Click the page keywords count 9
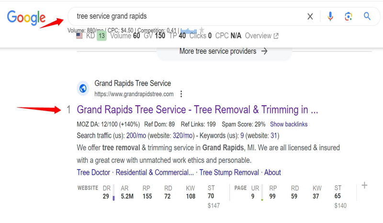Viewport: 383px width, 223px height. (242, 135)
